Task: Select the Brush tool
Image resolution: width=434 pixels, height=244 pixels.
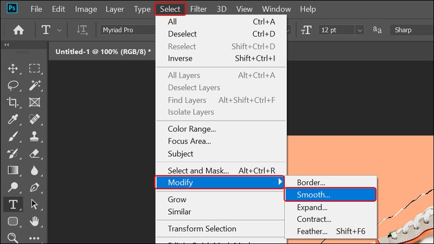Action: 12,137
